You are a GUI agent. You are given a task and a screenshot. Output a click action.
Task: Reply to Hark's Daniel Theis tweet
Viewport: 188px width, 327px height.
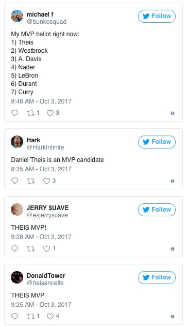pyautogui.click(x=14, y=181)
